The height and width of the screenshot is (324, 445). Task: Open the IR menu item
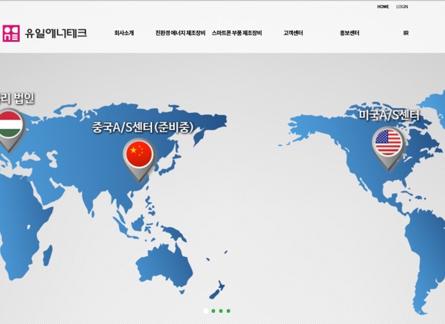(x=406, y=33)
